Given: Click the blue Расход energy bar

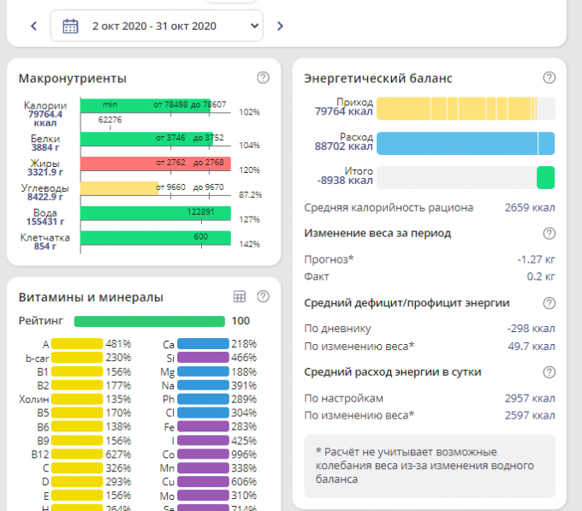Looking at the screenshot, I should pos(465,143).
